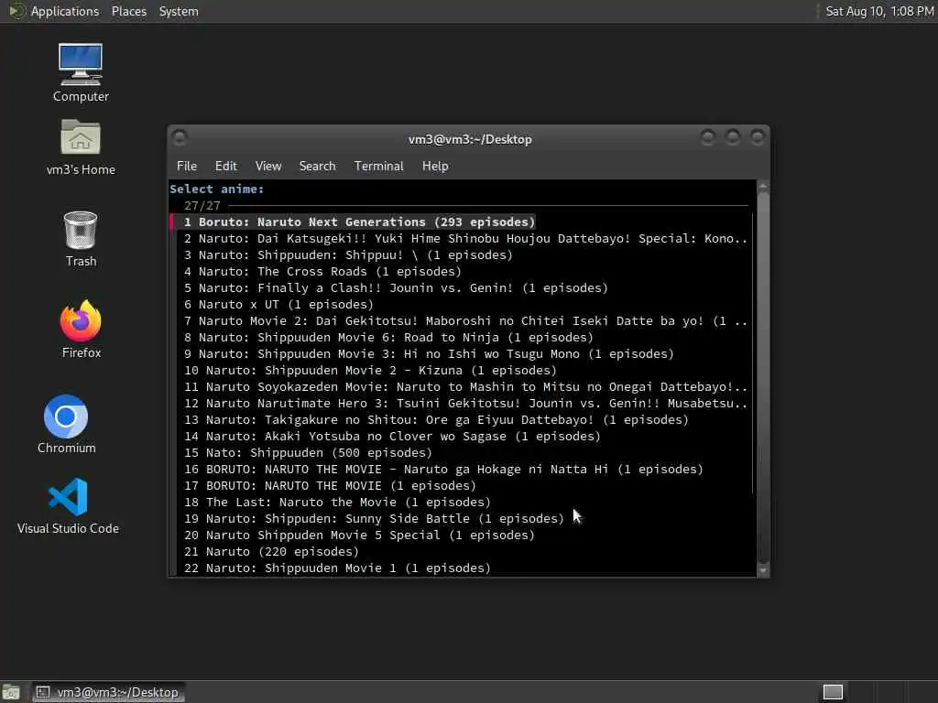Select entry 16 Naruto ga Hokage ni Natta Hi
This screenshot has height=703, width=938.
[x=443, y=470]
